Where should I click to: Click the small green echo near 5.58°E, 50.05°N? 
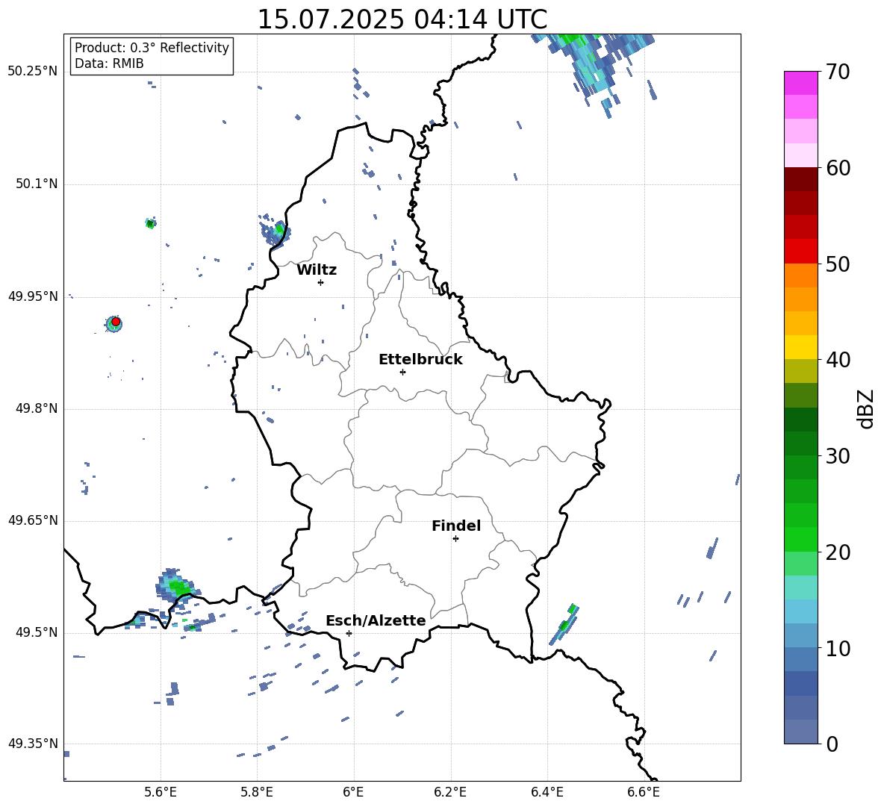pos(151,223)
